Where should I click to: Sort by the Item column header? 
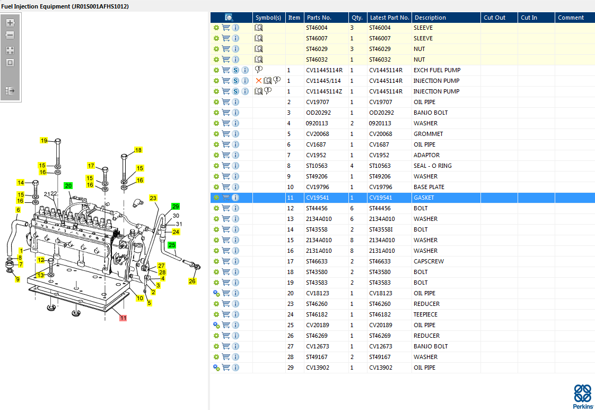tap(294, 18)
